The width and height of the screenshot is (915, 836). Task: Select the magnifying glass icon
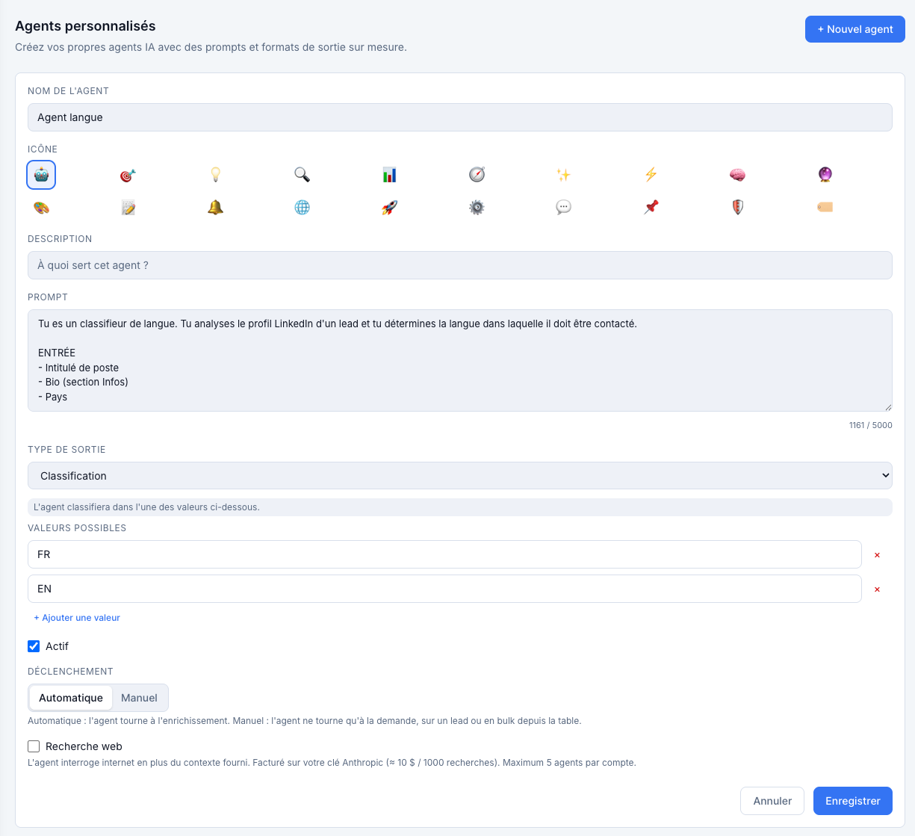point(302,175)
